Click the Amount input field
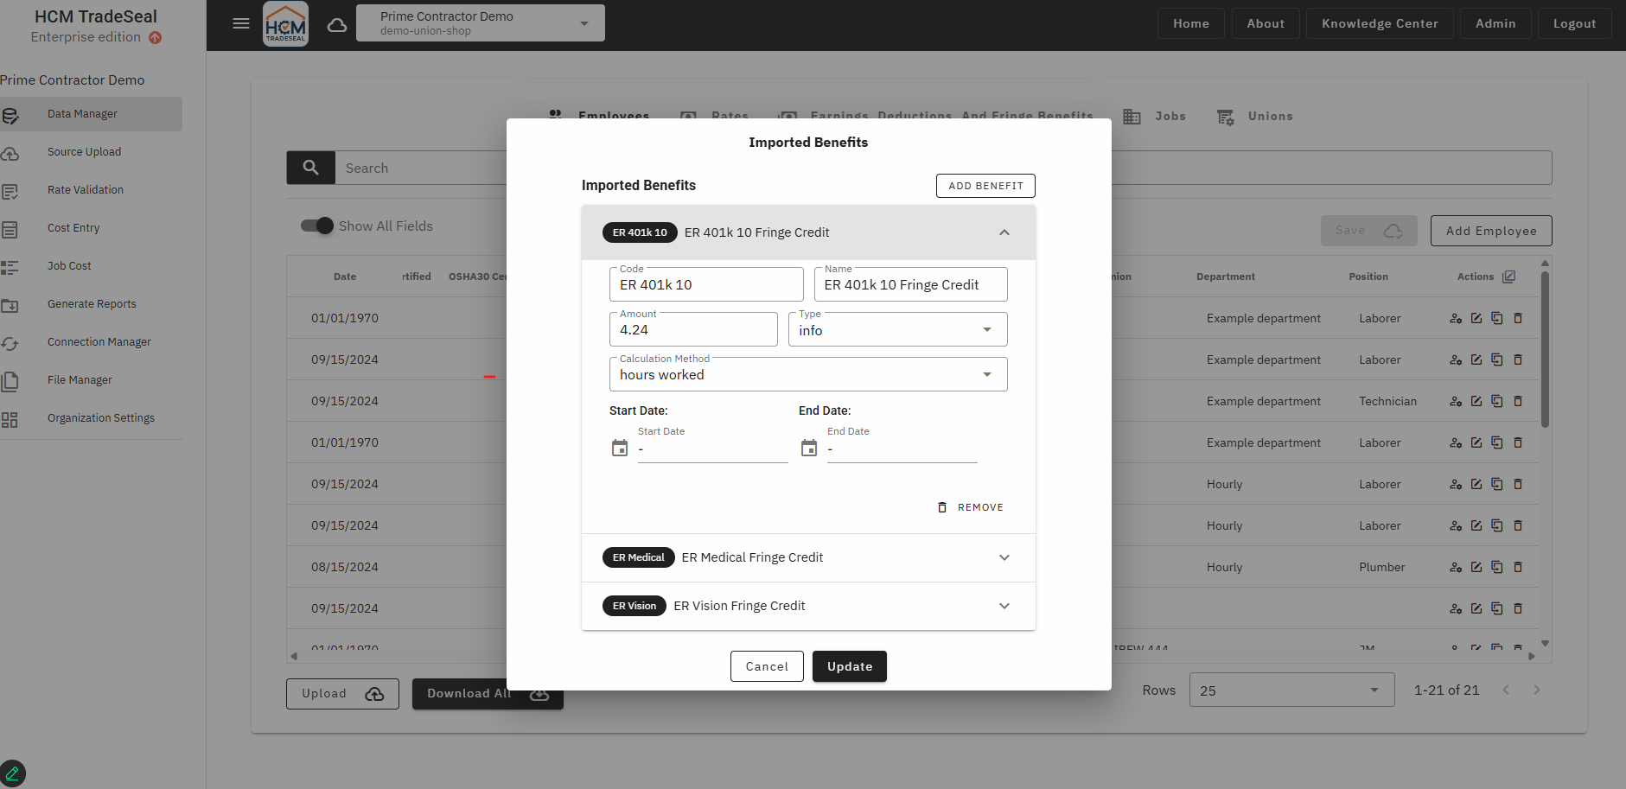The height and width of the screenshot is (789, 1626). tap(693, 330)
